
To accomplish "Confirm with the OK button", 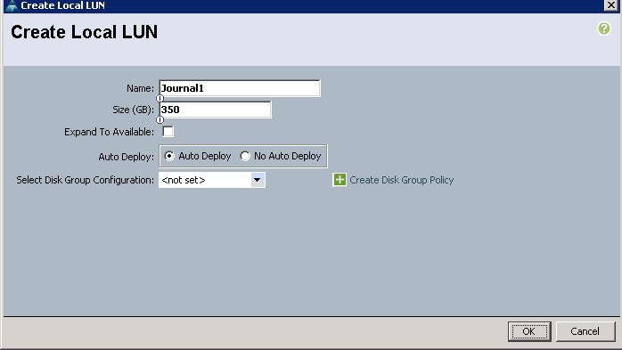I will (529, 331).
